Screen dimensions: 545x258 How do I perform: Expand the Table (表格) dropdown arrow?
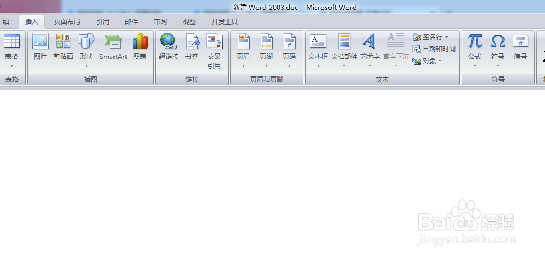pos(11,65)
